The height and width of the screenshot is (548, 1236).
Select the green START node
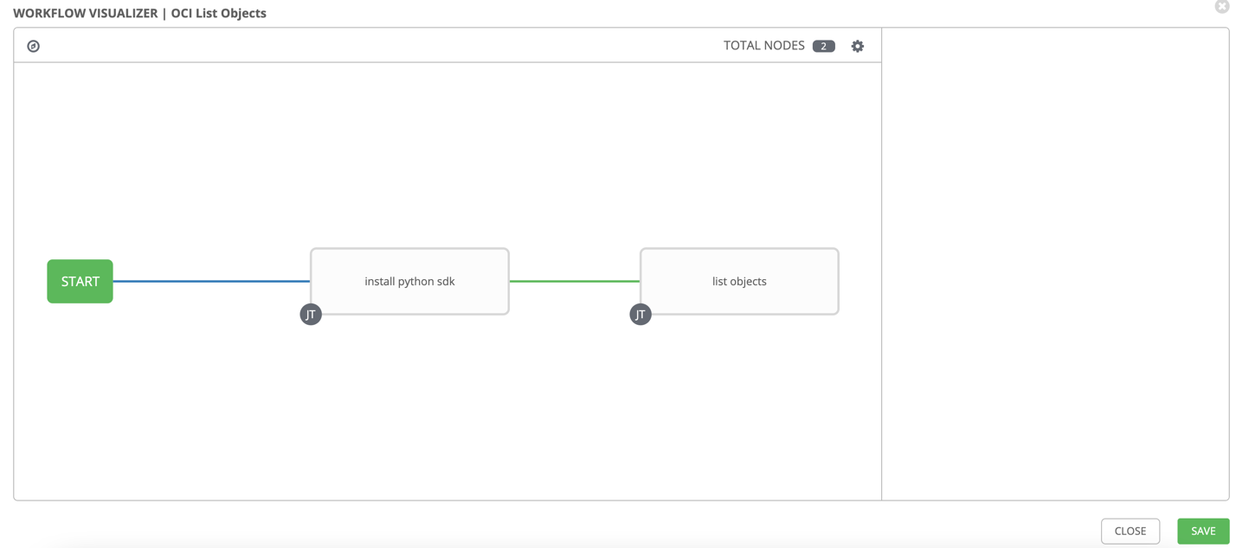(x=80, y=281)
